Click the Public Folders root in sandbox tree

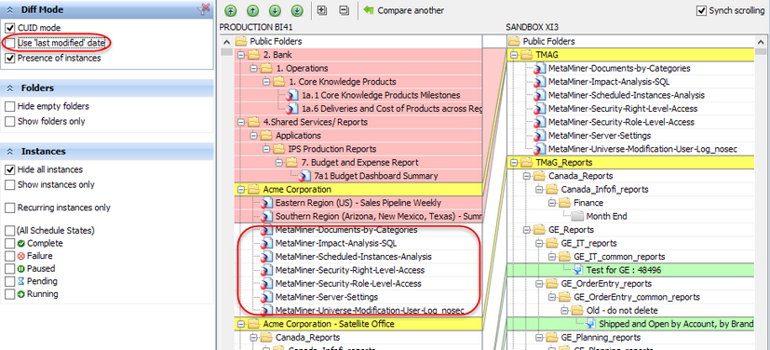pos(549,42)
